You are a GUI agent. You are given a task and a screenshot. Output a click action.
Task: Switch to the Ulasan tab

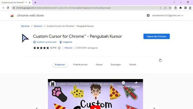(99, 64)
